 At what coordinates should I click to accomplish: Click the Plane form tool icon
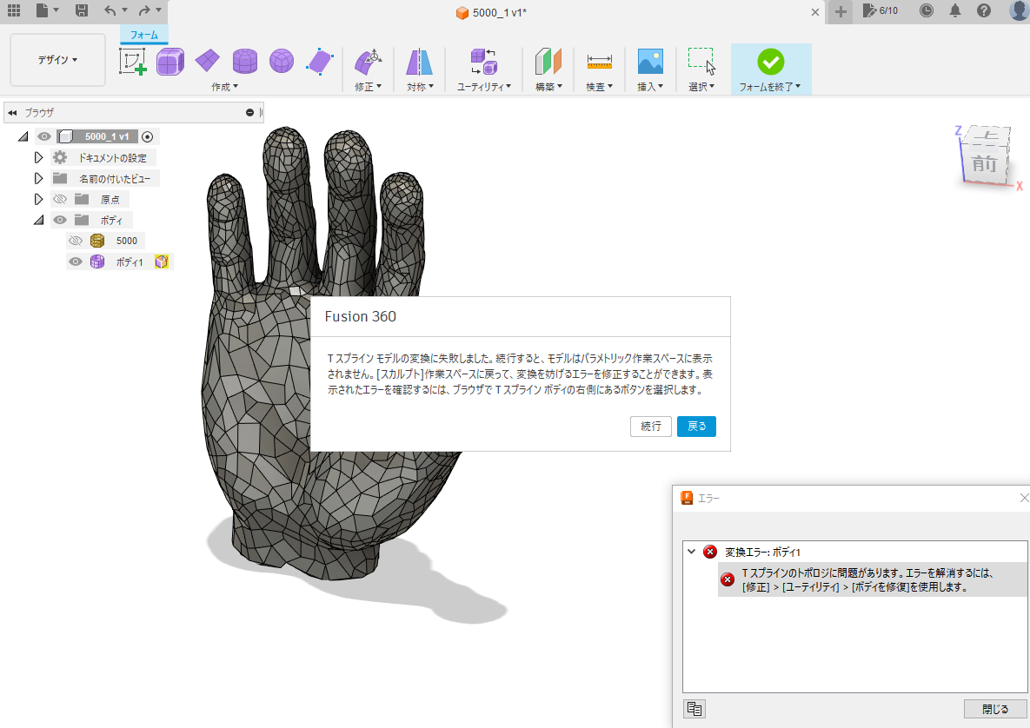(208, 61)
